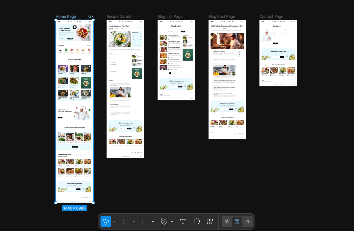Click the Blog & Article heading

176,26
